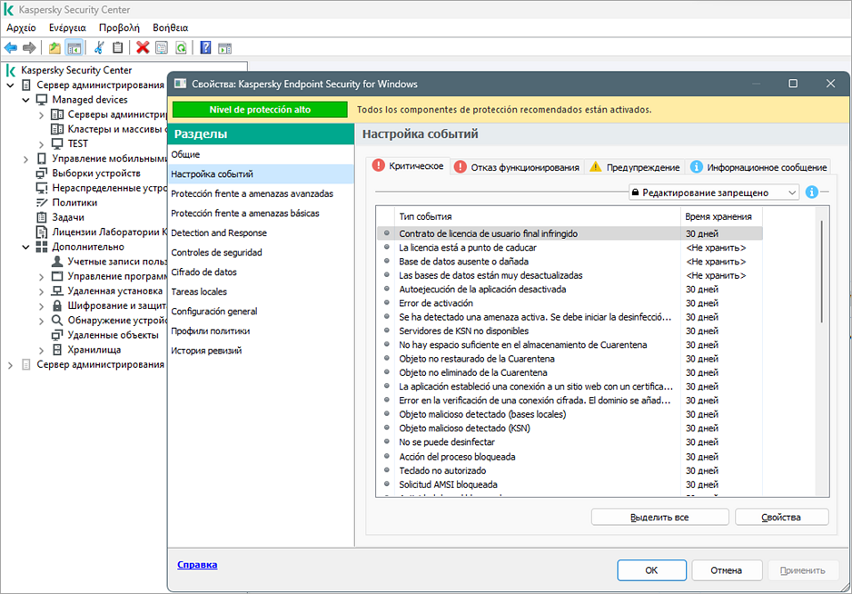Collapse the Дополнительно tree node
Viewport: 852px width, 594px height.
tap(25, 247)
